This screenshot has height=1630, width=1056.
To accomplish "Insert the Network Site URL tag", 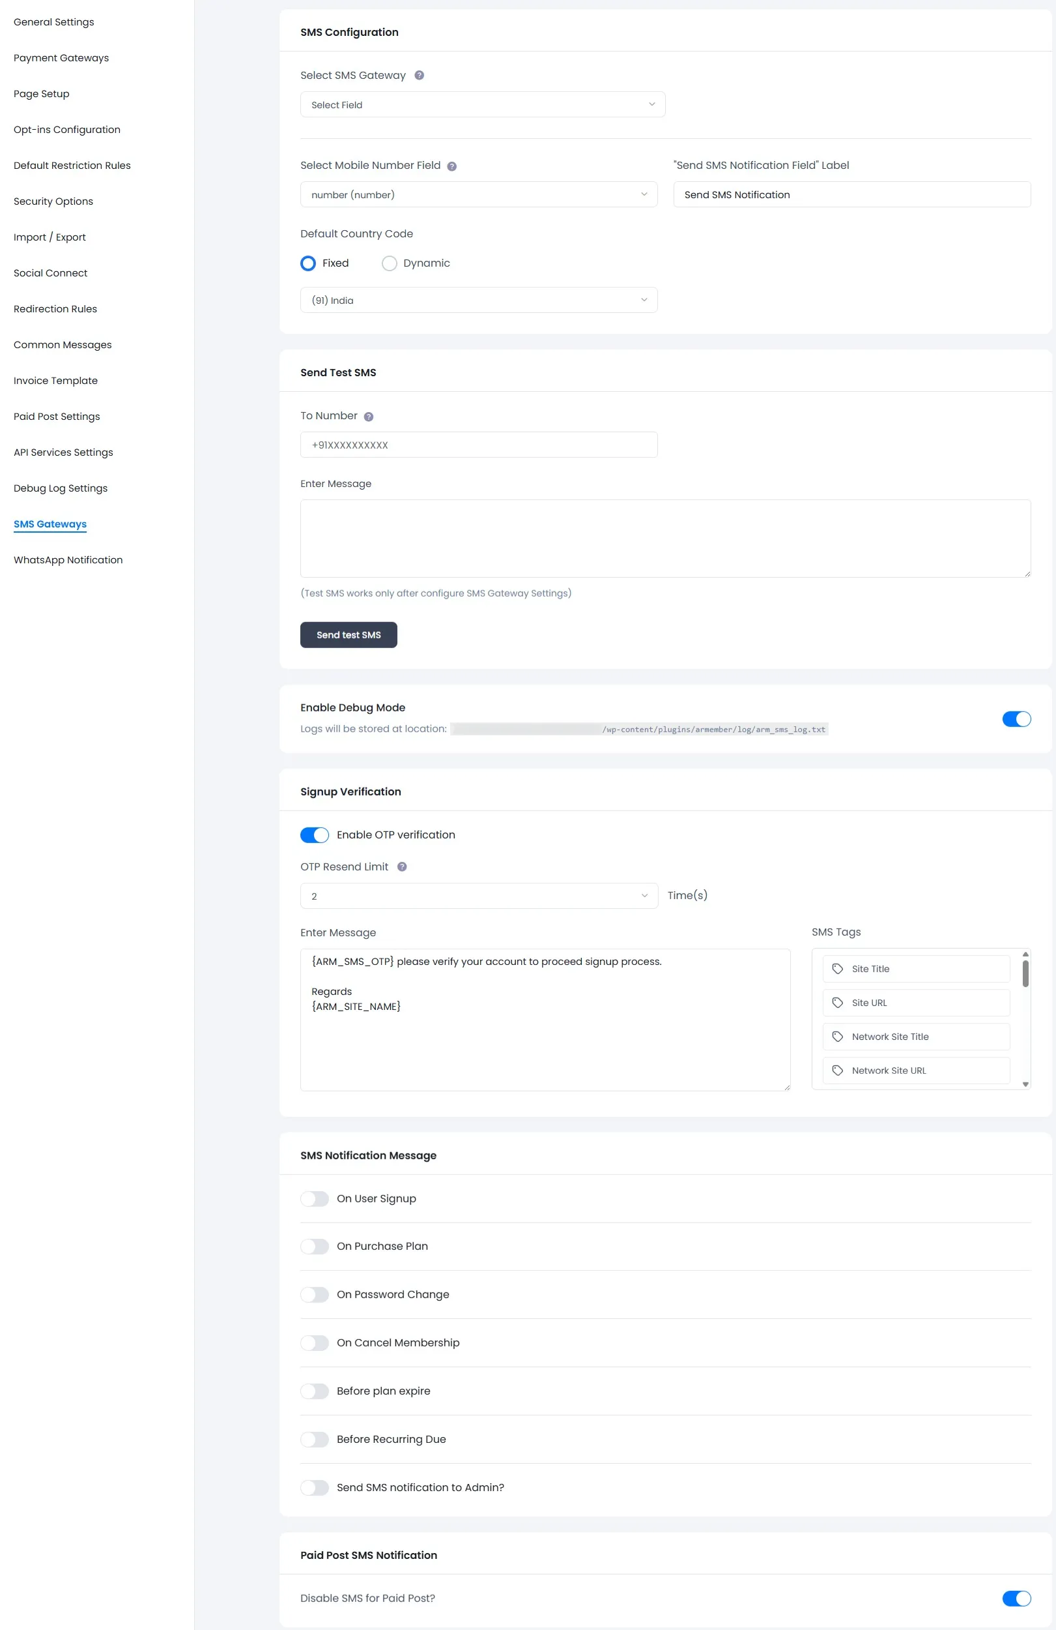I will click(916, 1071).
